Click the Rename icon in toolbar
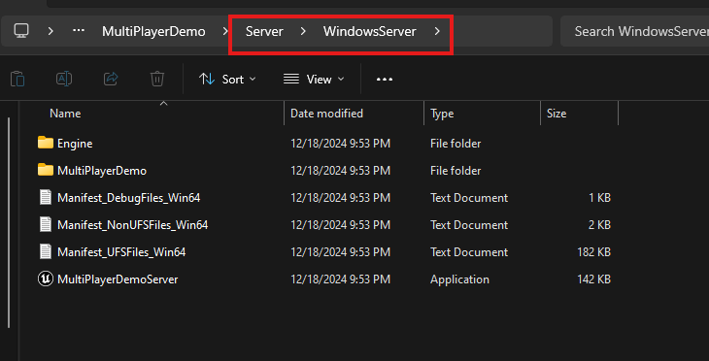This screenshot has width=709, height=361. (64, 79)
